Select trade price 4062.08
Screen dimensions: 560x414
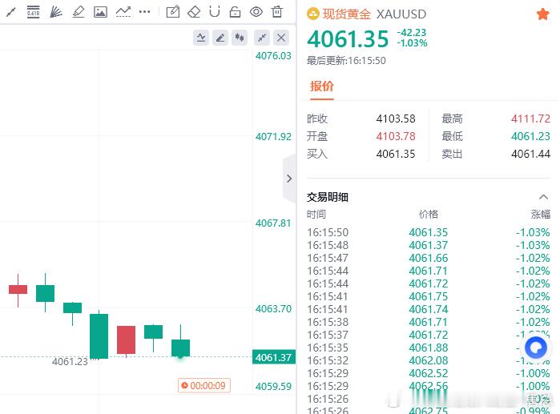pyautogui.click(x=429, y=360)
